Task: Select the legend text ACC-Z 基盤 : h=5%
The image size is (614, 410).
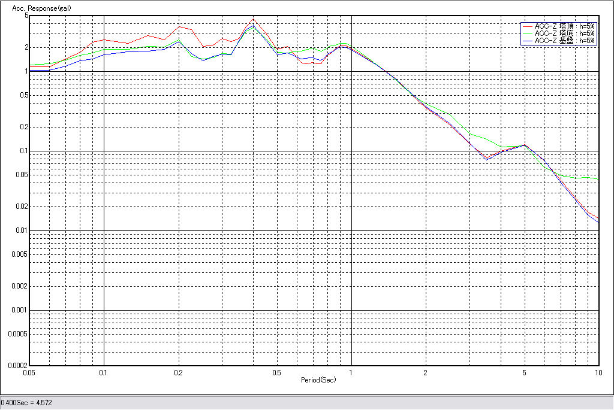Action: click(x=564, y=41)
